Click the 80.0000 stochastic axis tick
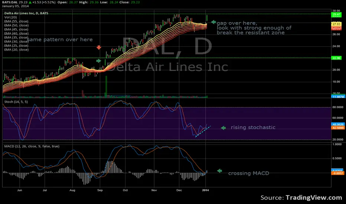The height and width of the screenshot is (204, 346). point(338,107)
